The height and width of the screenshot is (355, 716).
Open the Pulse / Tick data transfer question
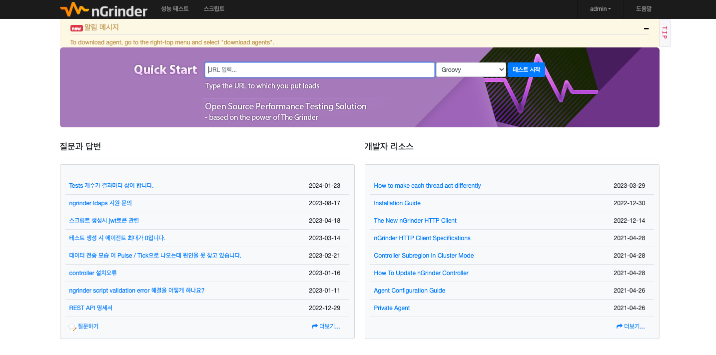tap(155, 256)
